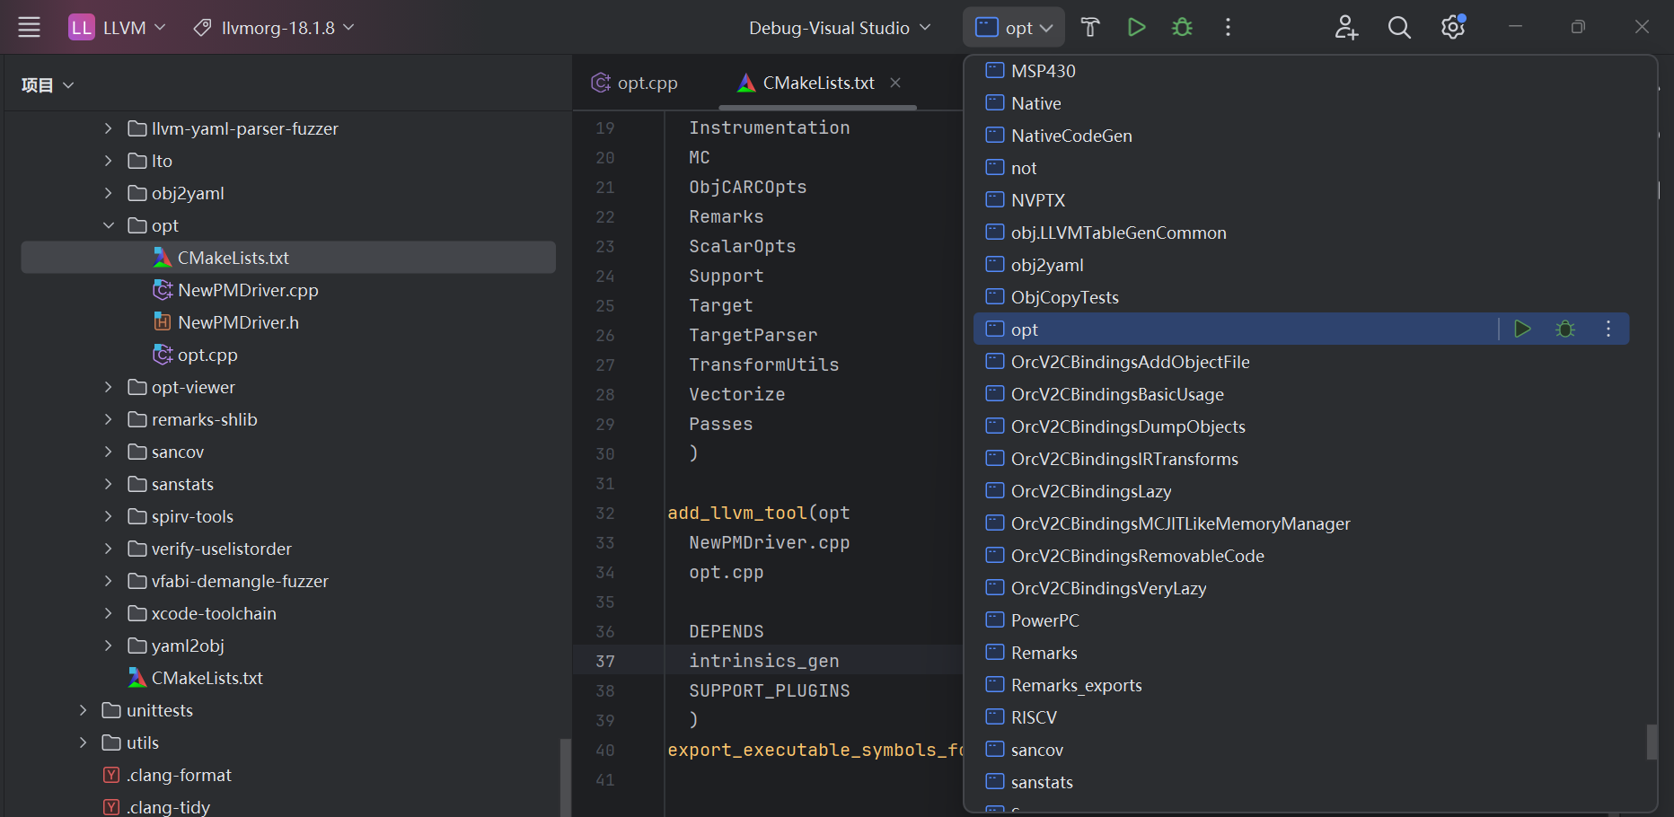
Task: Expand the opt-viewer folder
Action: click(x=109, y=387)
